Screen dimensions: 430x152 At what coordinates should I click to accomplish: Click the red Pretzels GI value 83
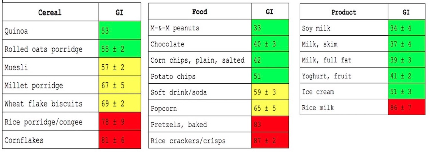point(270,124)
